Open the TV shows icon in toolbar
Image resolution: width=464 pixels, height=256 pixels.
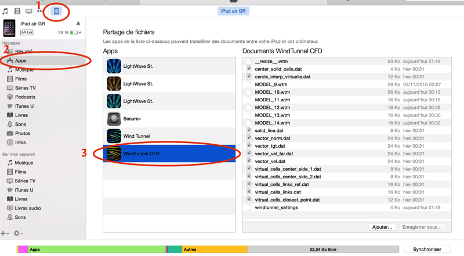28,11
